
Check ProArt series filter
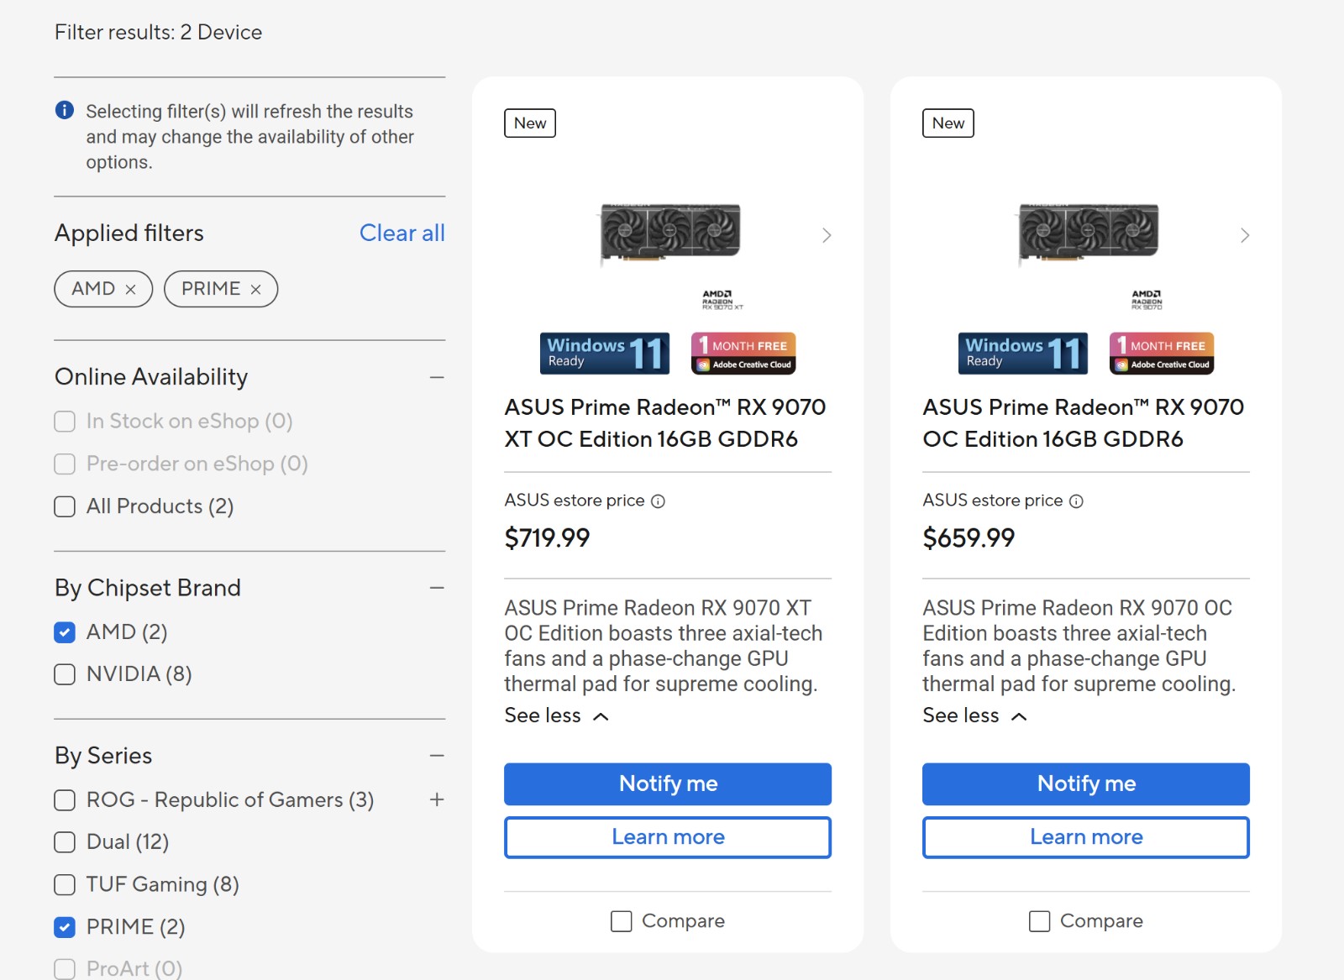(65, 969)
